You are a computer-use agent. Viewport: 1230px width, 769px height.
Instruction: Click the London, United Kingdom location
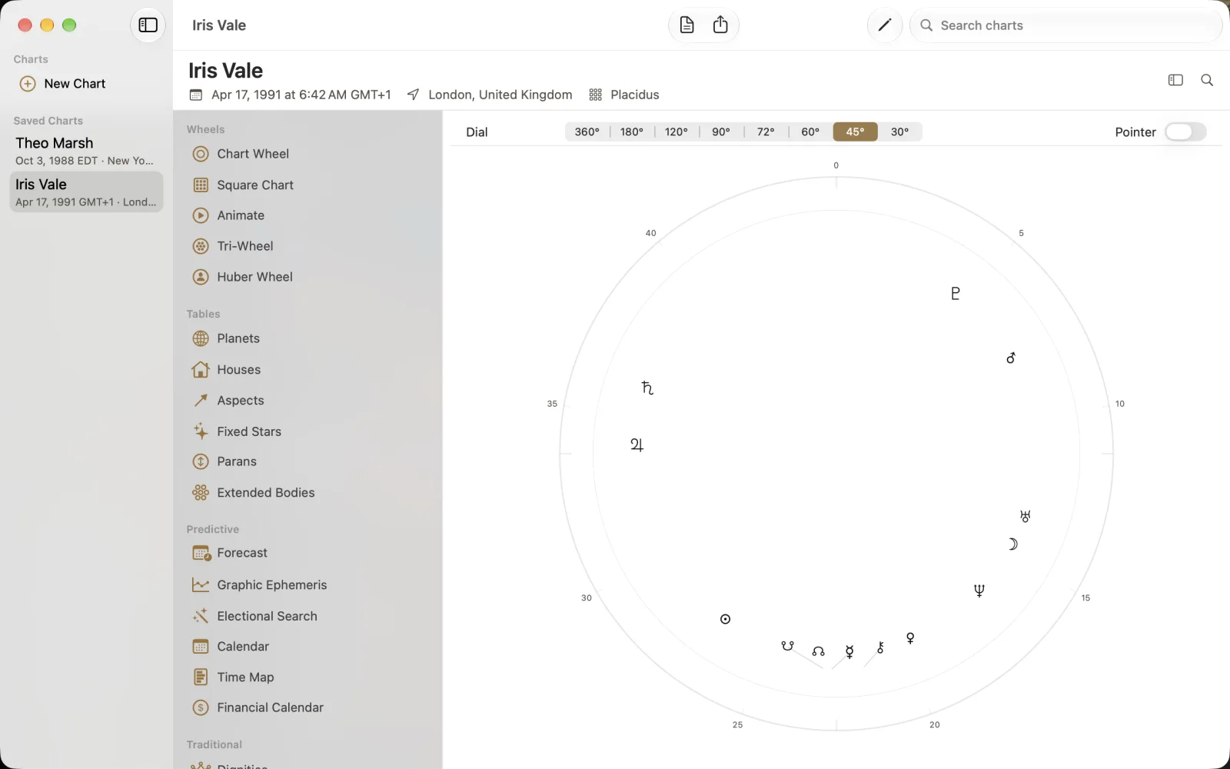pos(500,95)
